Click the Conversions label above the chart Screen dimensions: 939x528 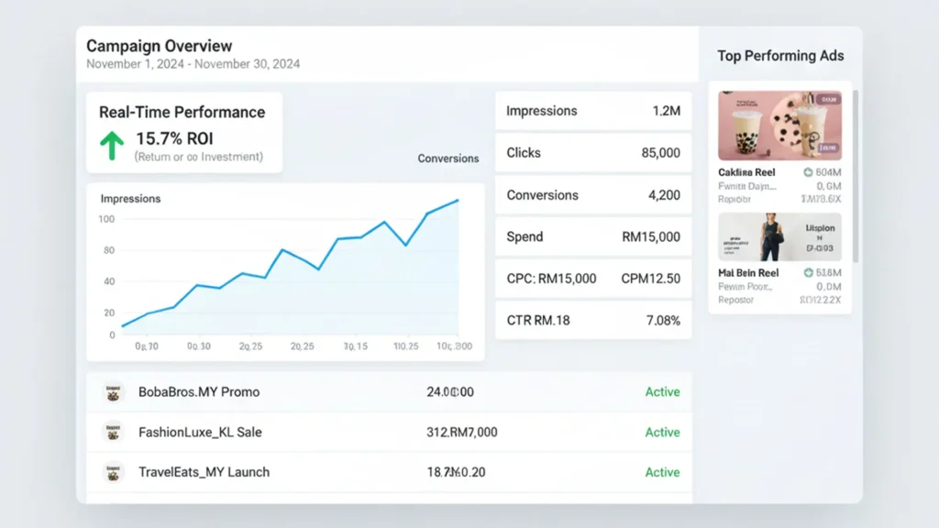click(448, 159)
